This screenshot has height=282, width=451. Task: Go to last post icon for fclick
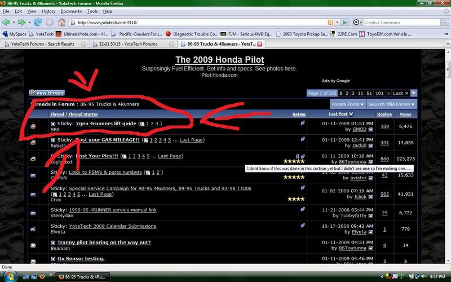click(370, 197)
